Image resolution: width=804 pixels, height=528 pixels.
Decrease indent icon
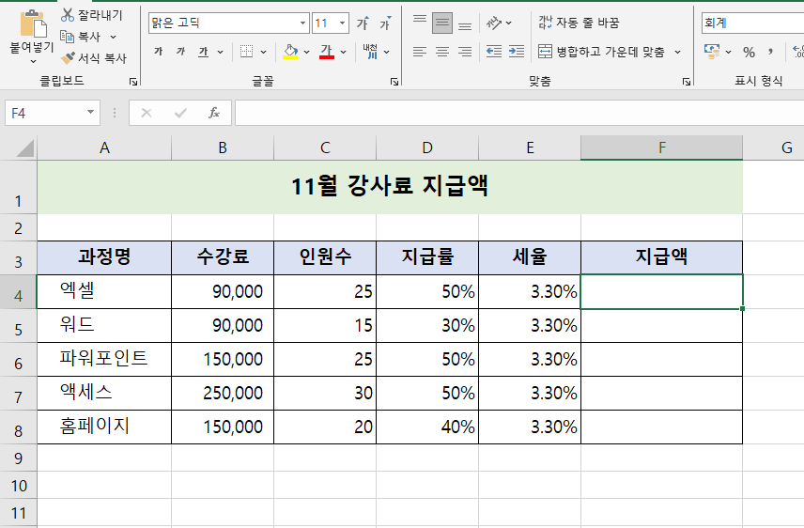(494, 52)
